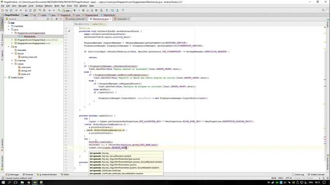Screen dimensions: 330x185
Task: Expand the Gradle Scripts node
Action: click(x=6, y=78)
